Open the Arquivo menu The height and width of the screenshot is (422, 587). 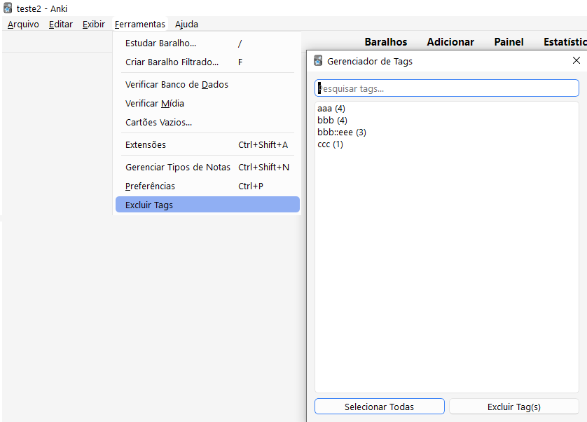[x=23, y=25]
